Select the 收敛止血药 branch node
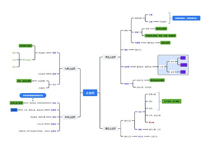 click(70, 117)
